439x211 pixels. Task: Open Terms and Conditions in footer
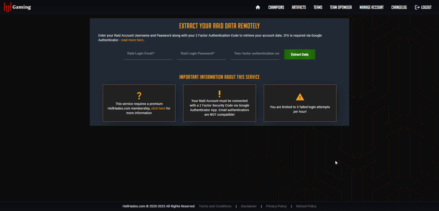[x=215, y=206]
